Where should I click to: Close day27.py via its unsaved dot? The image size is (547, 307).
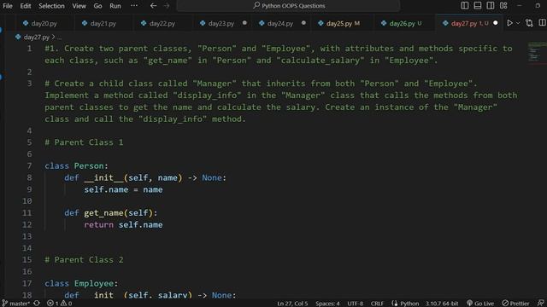(x=496, y=23)
